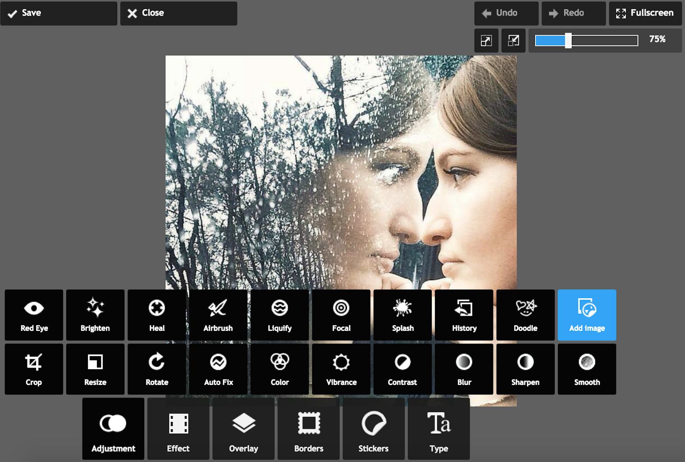
Task: Click the Rotate tool
Action: click(157, 369)
